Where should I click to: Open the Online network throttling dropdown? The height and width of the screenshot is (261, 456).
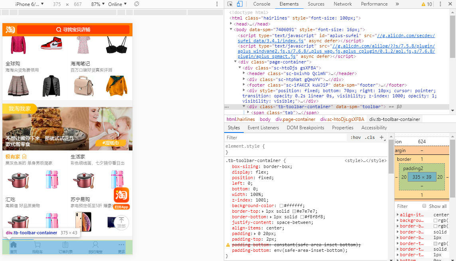point(117,4)
